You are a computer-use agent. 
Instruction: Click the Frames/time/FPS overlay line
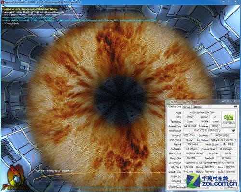(x=33, y=12)
